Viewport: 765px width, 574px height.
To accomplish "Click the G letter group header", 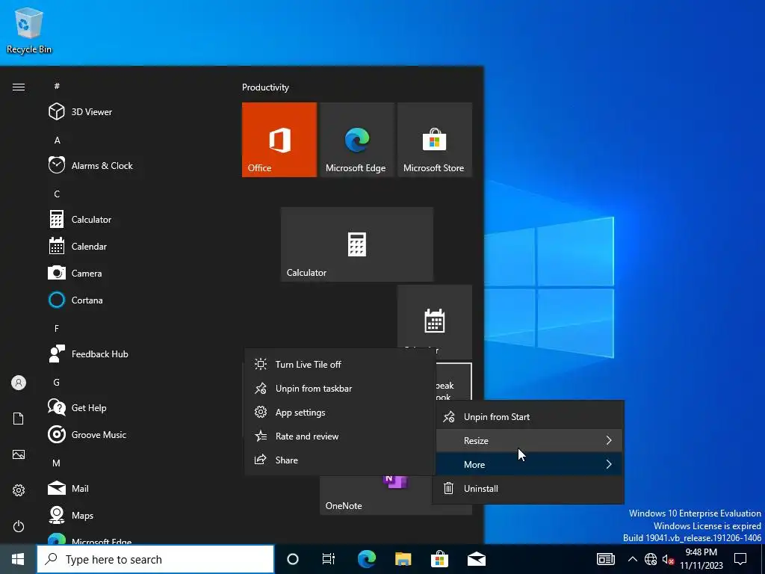I will tap(57, 382).
